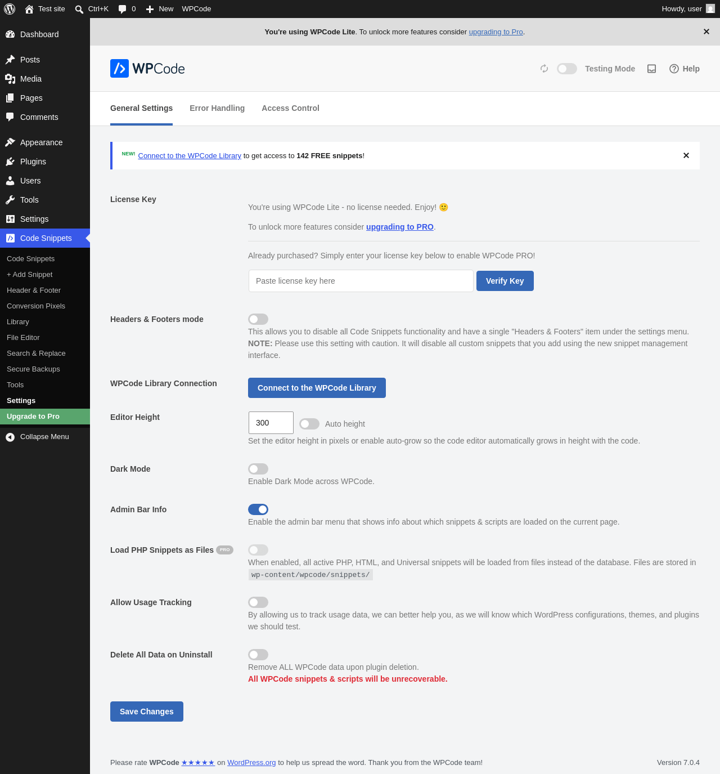Click the Verify Key button

click(505, 281)
